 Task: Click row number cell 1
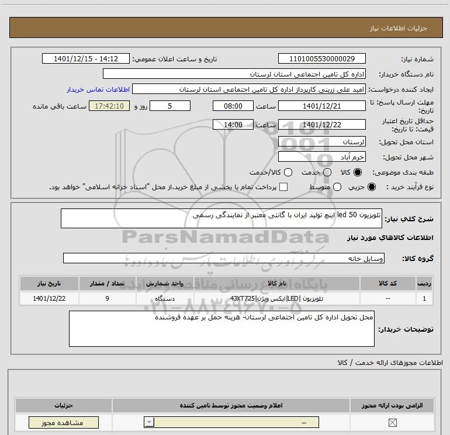click(424, 298)
